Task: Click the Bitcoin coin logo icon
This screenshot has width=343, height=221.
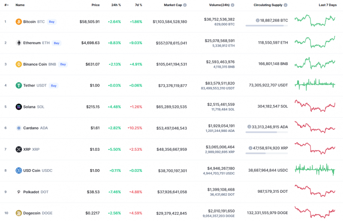Action: (18, 22)
